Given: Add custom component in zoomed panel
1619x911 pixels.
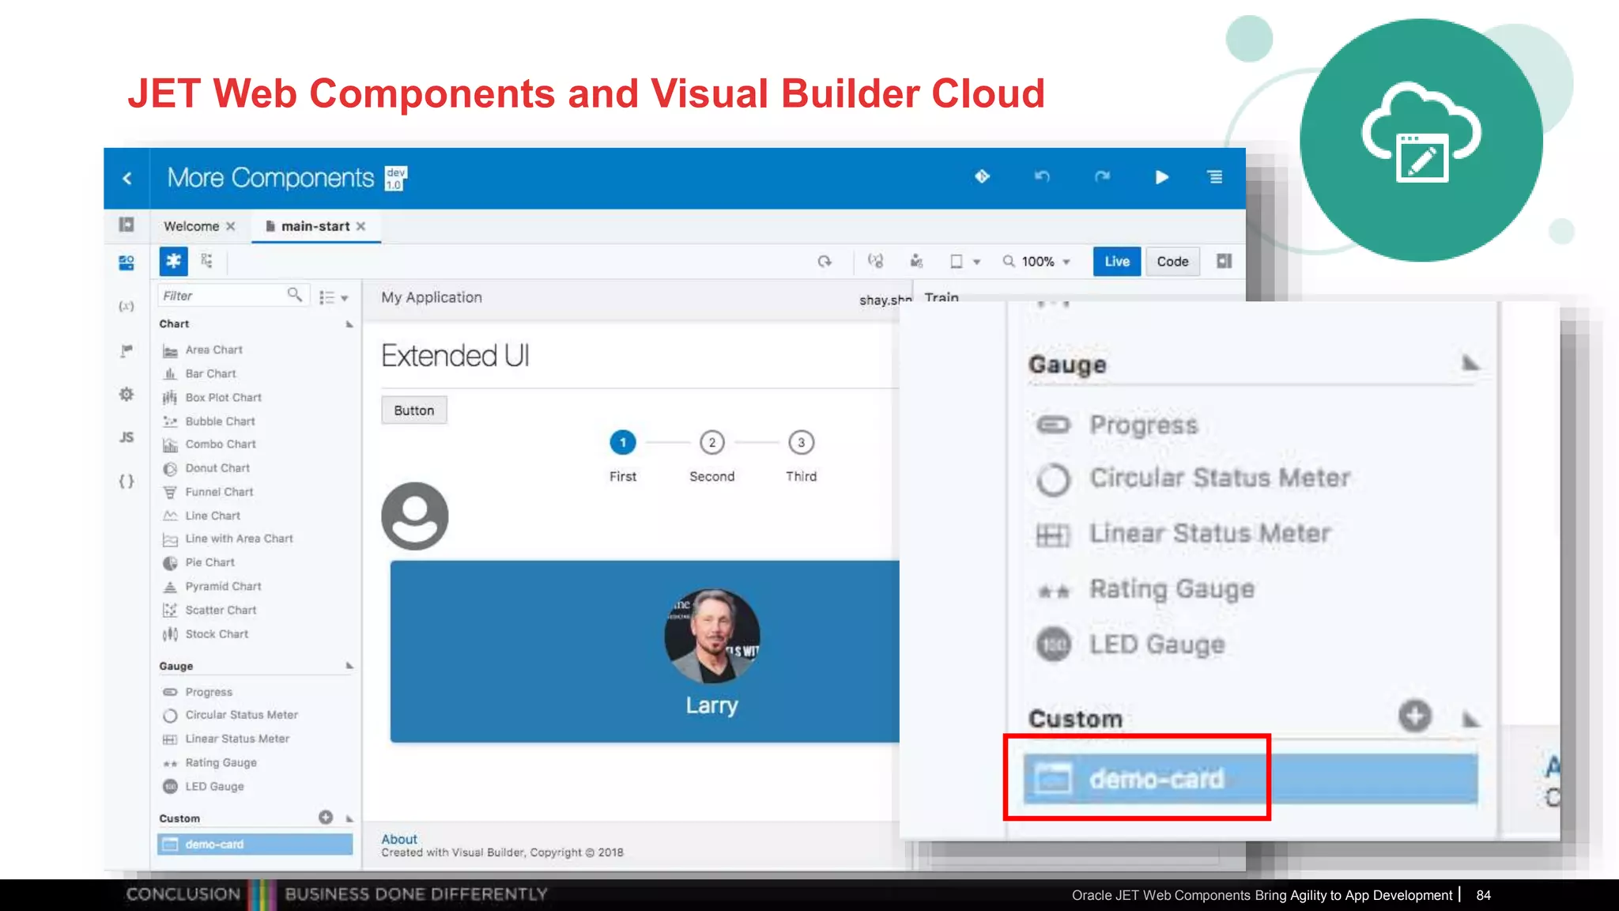Looking at the screenshot, I should (1415, 716).
